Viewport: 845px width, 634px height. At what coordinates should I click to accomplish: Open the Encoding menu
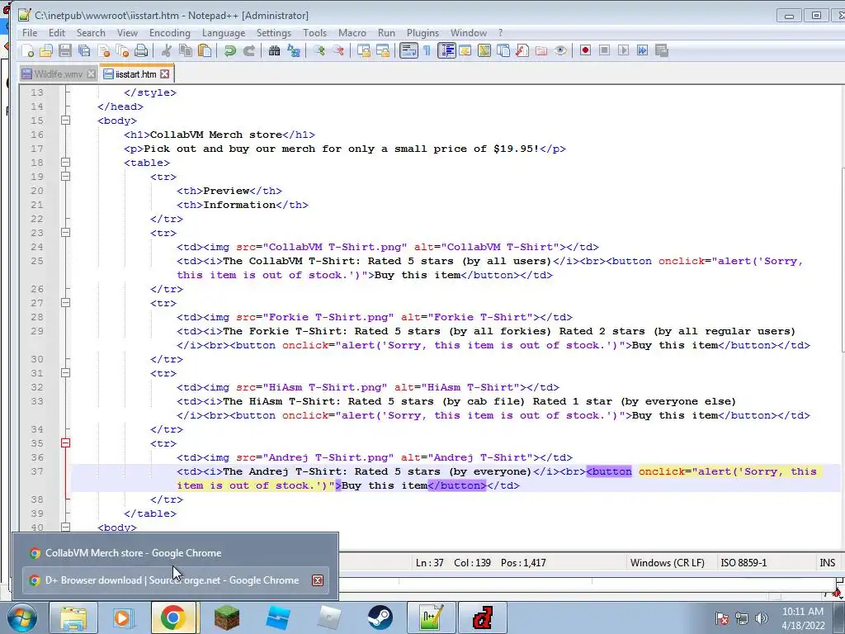(x=170, y=33)
